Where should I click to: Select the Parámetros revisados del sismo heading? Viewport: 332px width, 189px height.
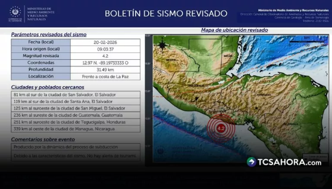click(48, 34)
